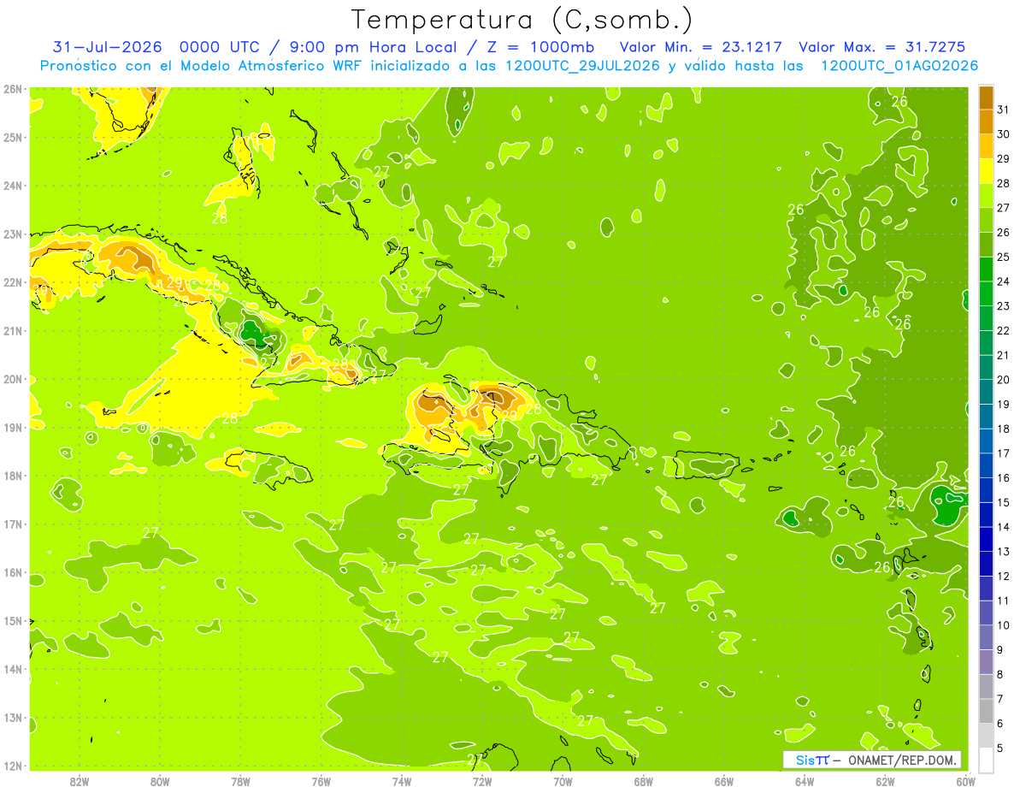
Task: Click the "5" label at legend bottom
Action: [x=1000, y=748]
